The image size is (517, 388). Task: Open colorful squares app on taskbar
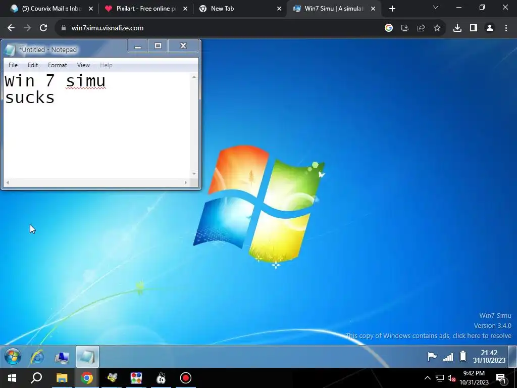[136, 378]
